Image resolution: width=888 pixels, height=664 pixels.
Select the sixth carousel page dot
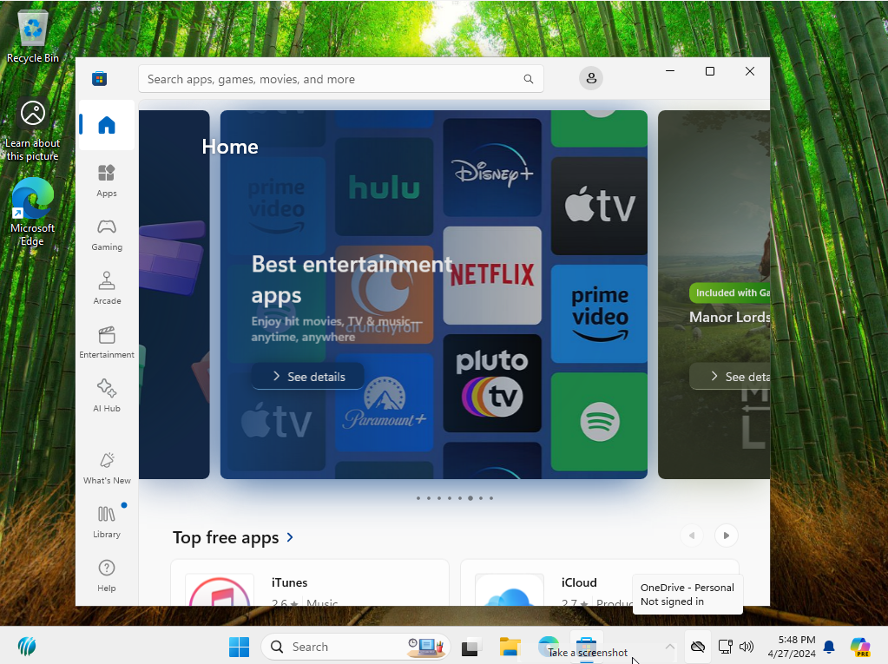pyautogui.click(x=470, y=498)
